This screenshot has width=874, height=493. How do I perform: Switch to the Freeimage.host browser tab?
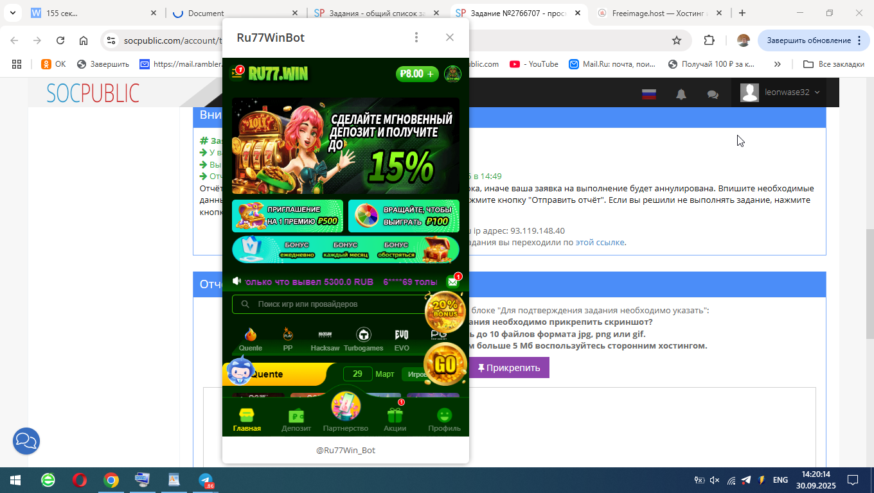660,13
